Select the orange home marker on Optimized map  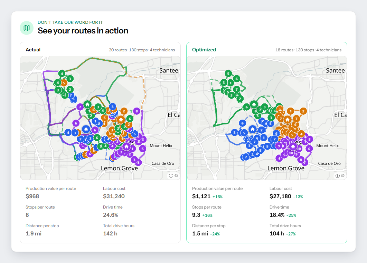click(x=287, y=120)
